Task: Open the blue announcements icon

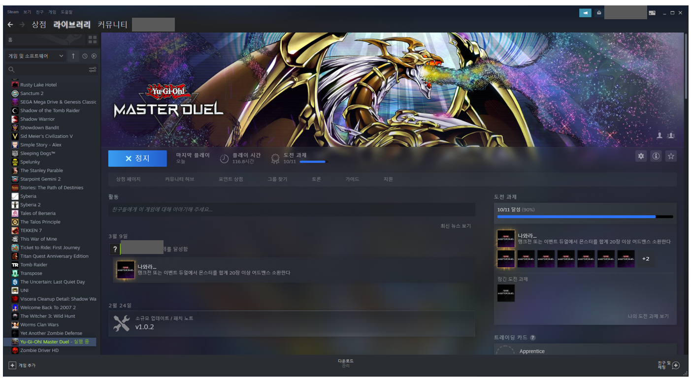Action: 585,13
